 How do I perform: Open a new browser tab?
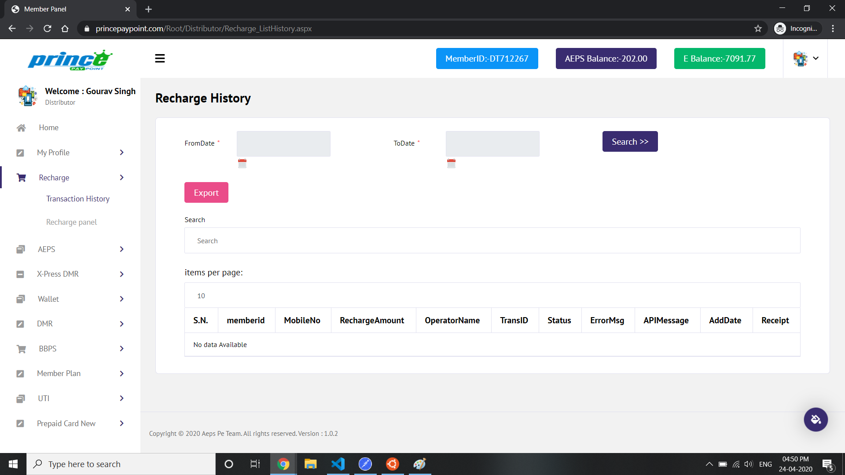click(148, 9)
